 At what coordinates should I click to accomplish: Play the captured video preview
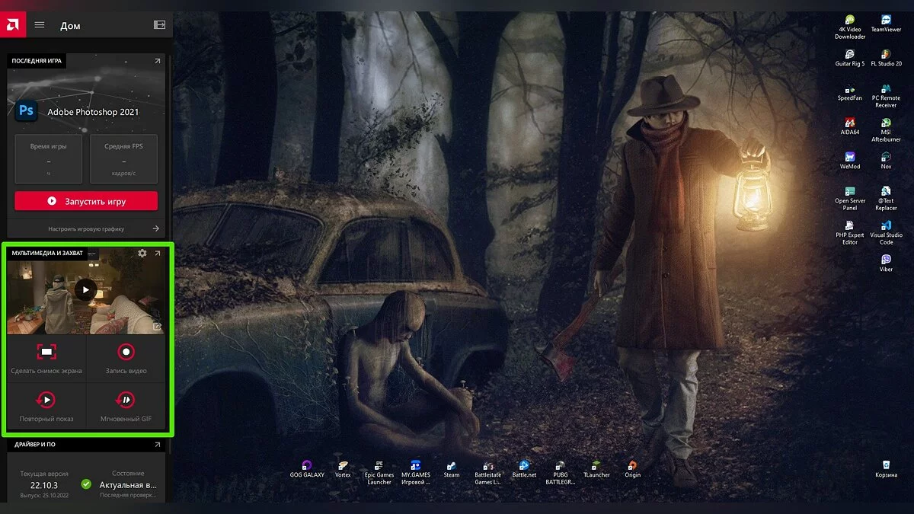tap(85, 289)
